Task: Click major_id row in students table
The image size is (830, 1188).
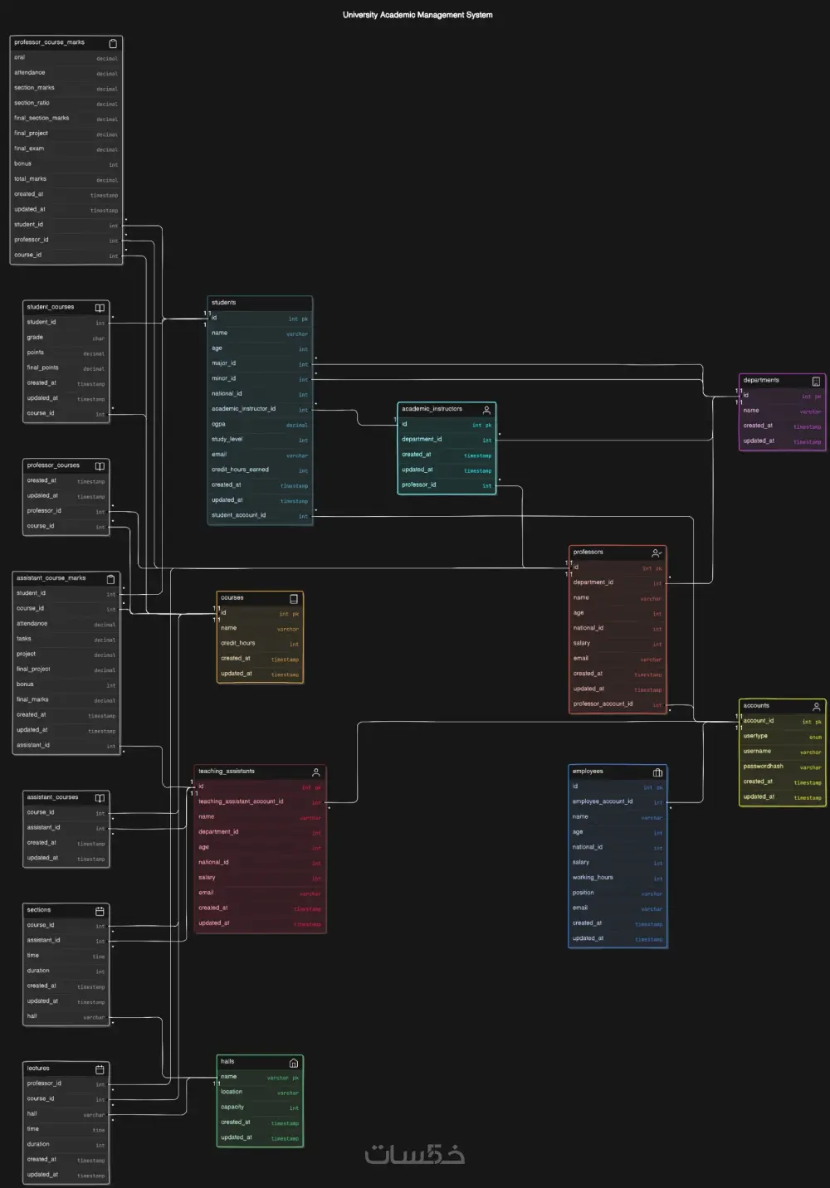Action: [x=260, y=363]
